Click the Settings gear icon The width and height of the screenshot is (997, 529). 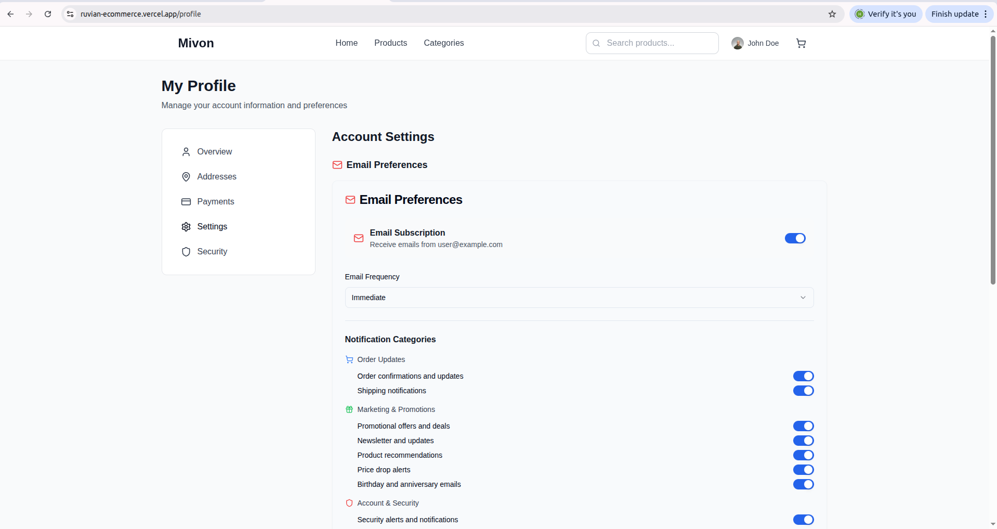[x=186, y=227]
